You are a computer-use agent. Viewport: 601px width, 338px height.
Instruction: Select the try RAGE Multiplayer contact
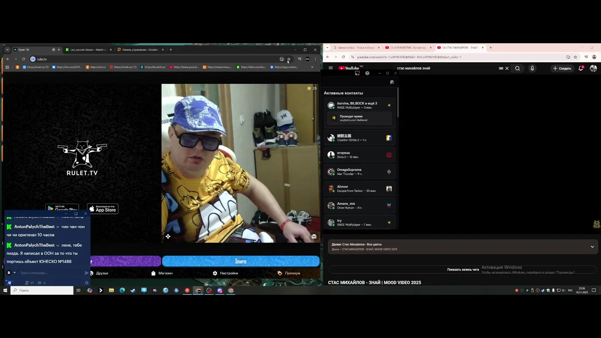360,222
